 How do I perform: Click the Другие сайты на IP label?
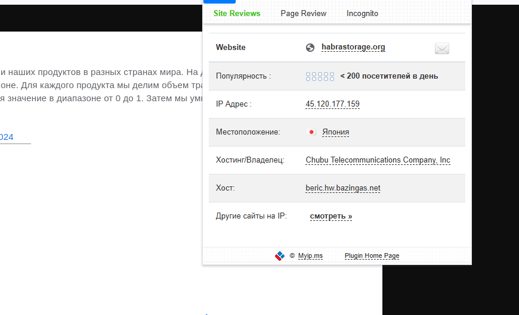point(251,216)
